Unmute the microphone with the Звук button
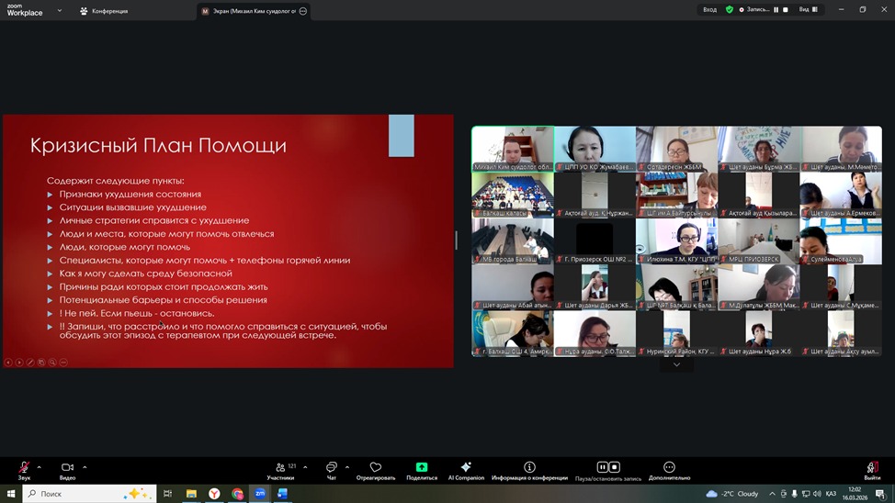This screenshot has height=503, width=895. click(x=24, y=468)
